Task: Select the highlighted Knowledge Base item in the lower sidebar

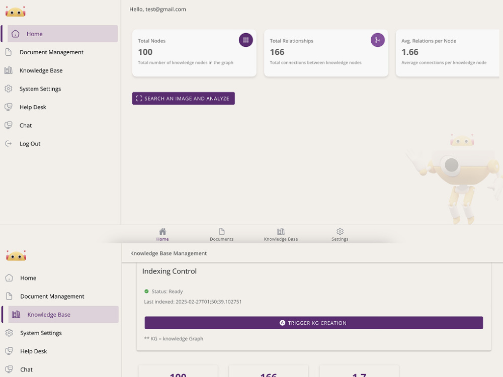Action: 63,315
